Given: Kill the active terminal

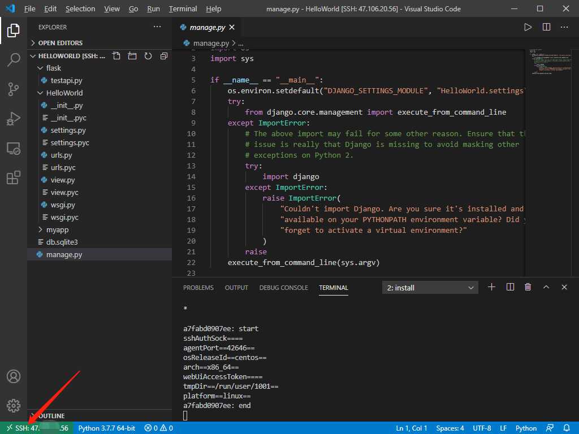Looking at the screenshot, I should click(528, 287).
